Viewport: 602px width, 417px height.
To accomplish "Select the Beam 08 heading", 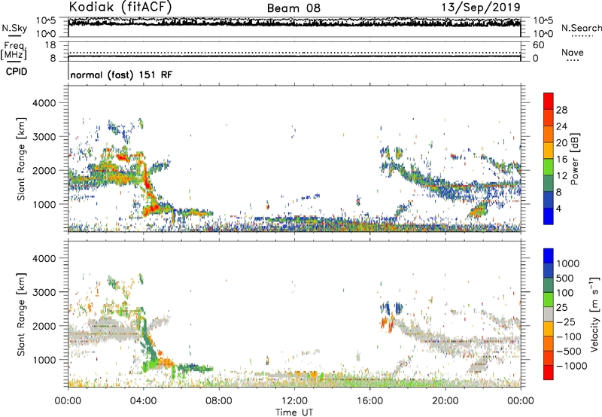I will (x=293, y=8).
